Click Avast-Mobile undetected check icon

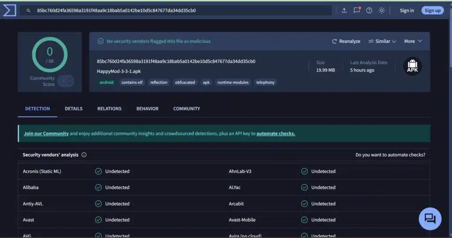(305, 220)
